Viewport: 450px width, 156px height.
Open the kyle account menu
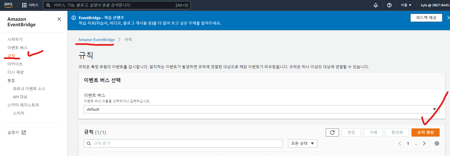click(x=435, y=5)
